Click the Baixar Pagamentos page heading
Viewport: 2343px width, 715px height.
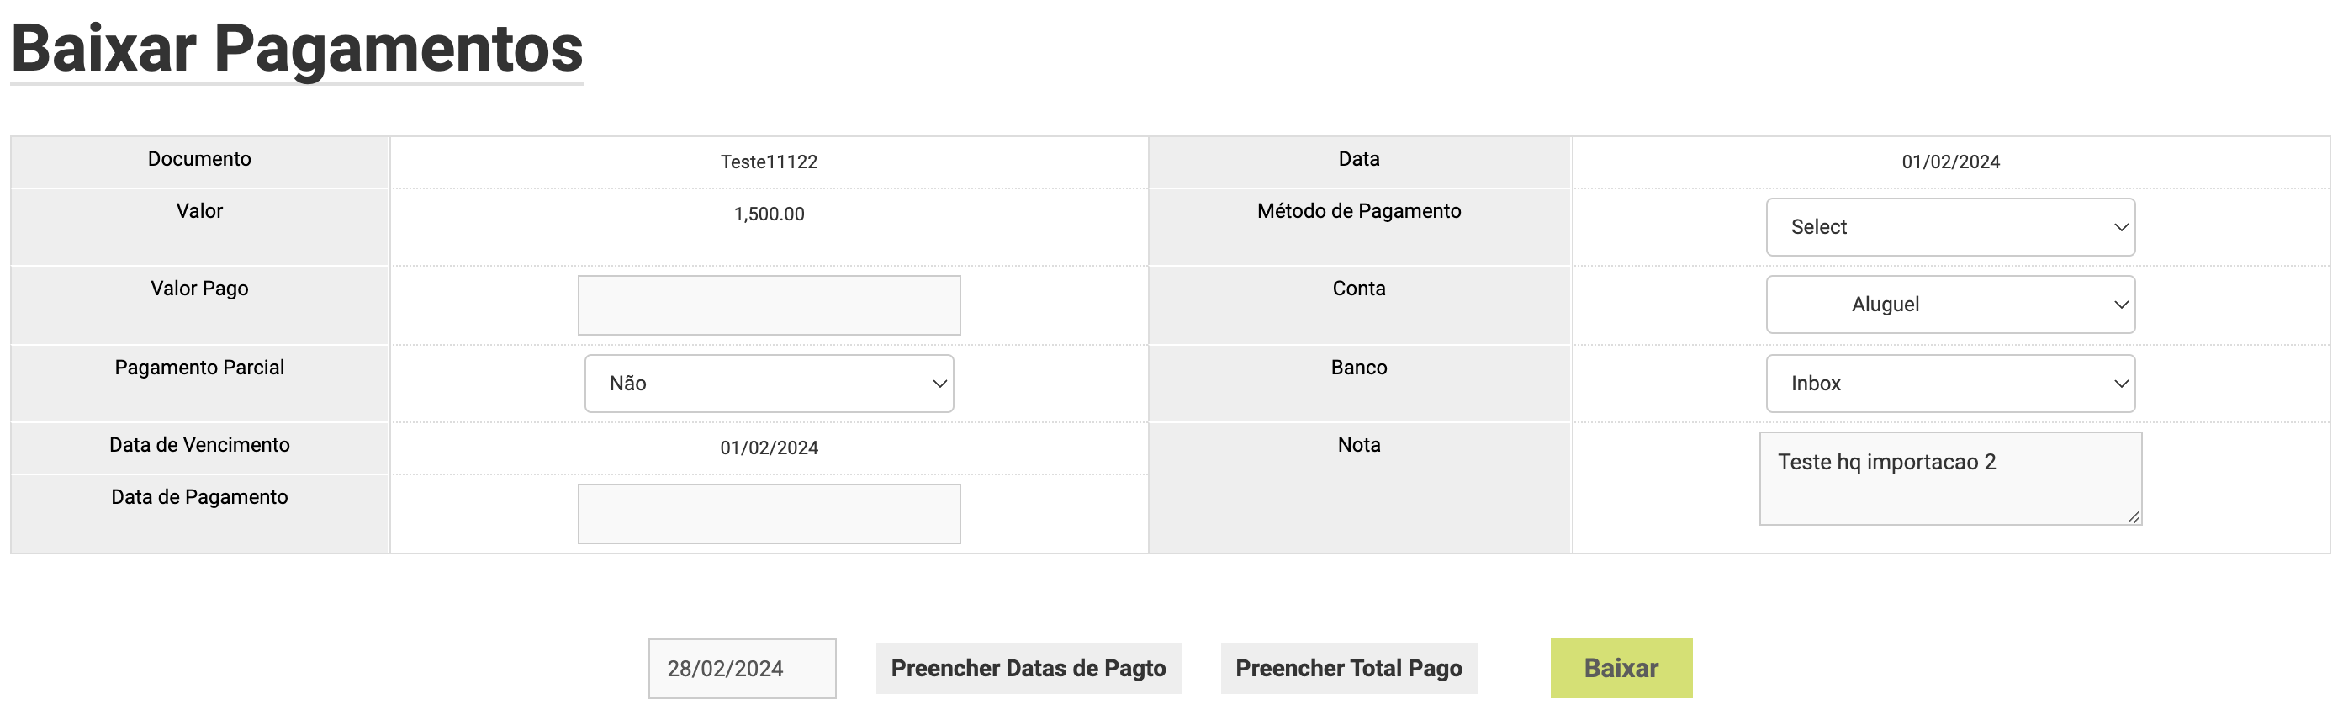pyautogui.click(x=297, y=48)
